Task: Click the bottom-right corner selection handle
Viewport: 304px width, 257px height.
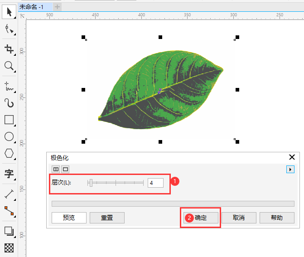Action: 237,142
